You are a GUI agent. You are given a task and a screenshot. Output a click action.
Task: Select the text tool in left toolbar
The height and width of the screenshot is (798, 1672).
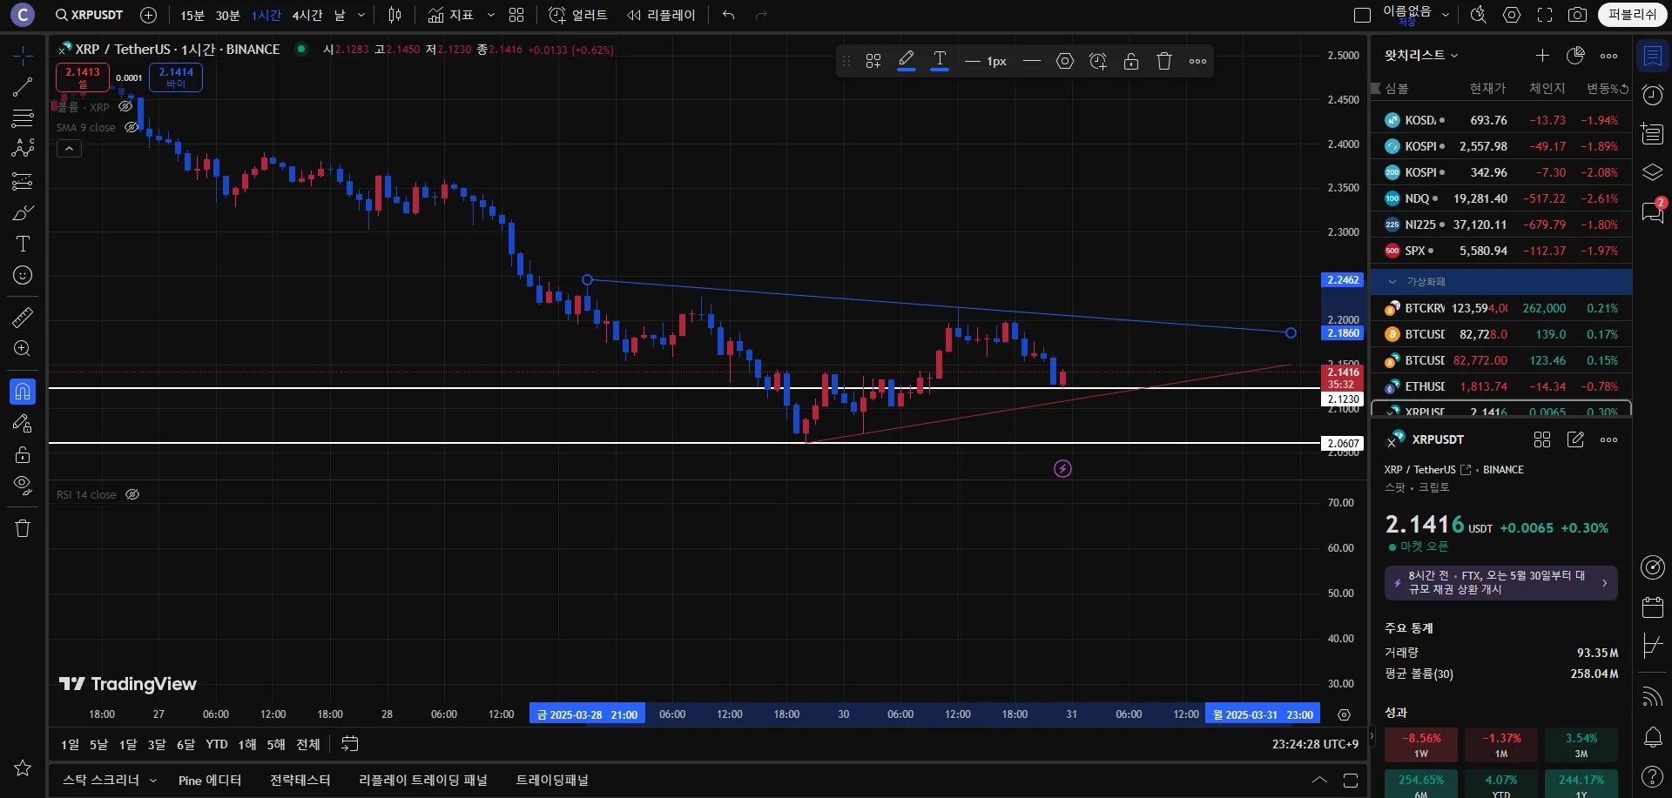click(23, 244)
